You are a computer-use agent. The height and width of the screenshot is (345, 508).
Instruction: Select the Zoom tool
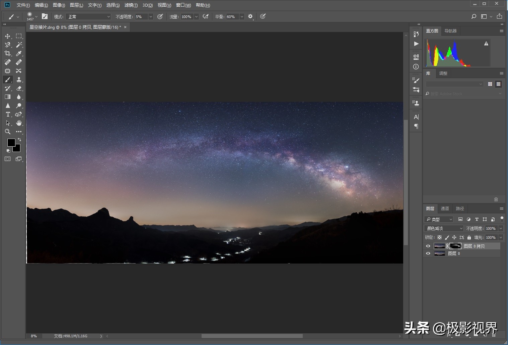(x=7, y=132)
